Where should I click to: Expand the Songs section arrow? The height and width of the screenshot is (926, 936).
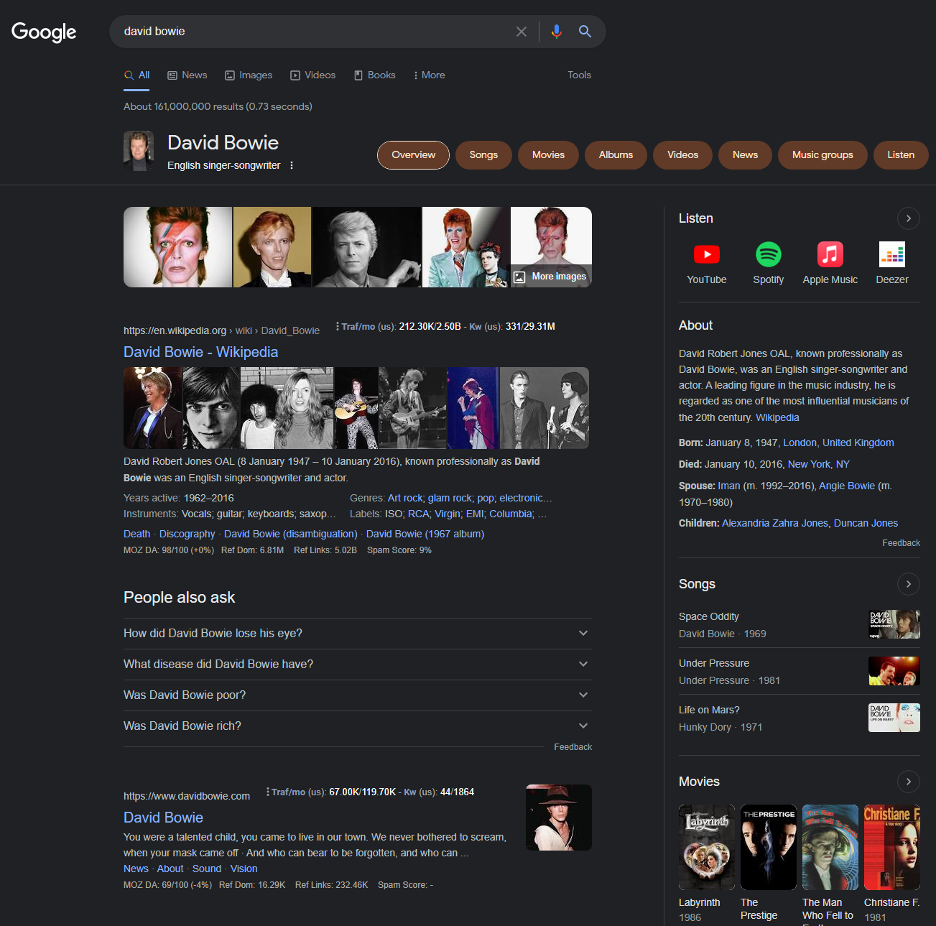pyautogui.click(x=909, y=584)
